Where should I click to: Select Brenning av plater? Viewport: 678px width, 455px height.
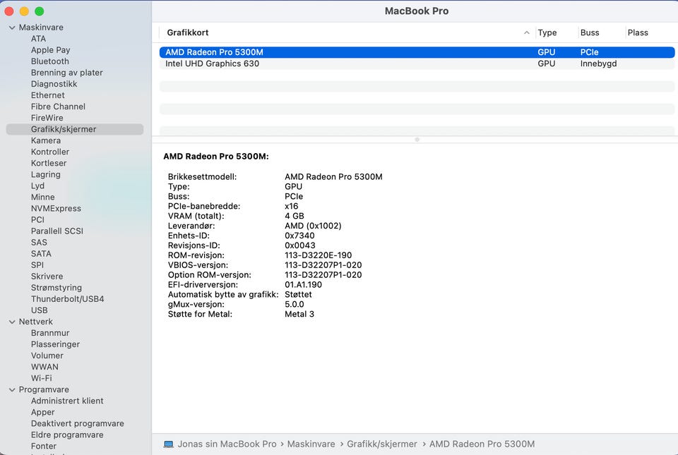66,73
